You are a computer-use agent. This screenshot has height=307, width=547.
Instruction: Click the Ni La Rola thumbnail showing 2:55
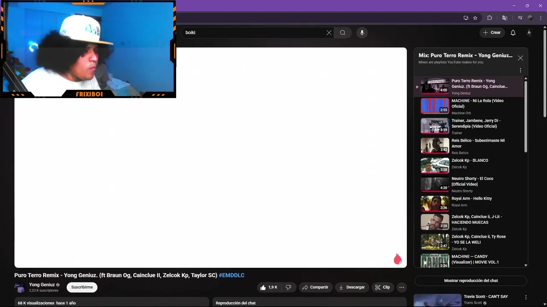pyautogui.click(x=435, y=106)
